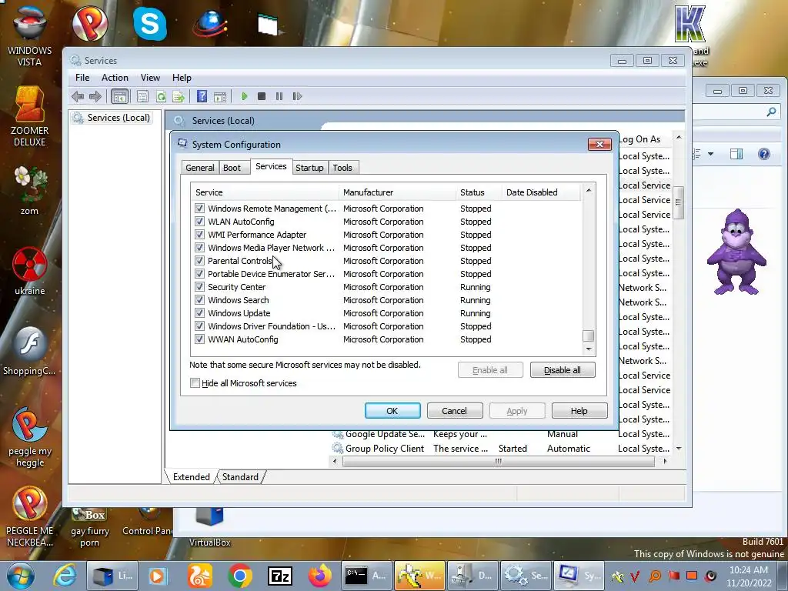Image resolution: width=788 pixels, height=591 pixels.
Task: Click services list scroll up arrow
Action: point(589,191)
